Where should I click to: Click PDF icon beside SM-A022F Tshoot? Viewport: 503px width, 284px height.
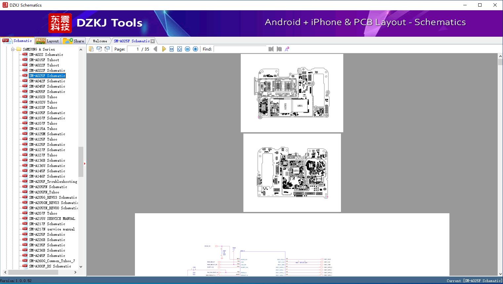(25, 65)
